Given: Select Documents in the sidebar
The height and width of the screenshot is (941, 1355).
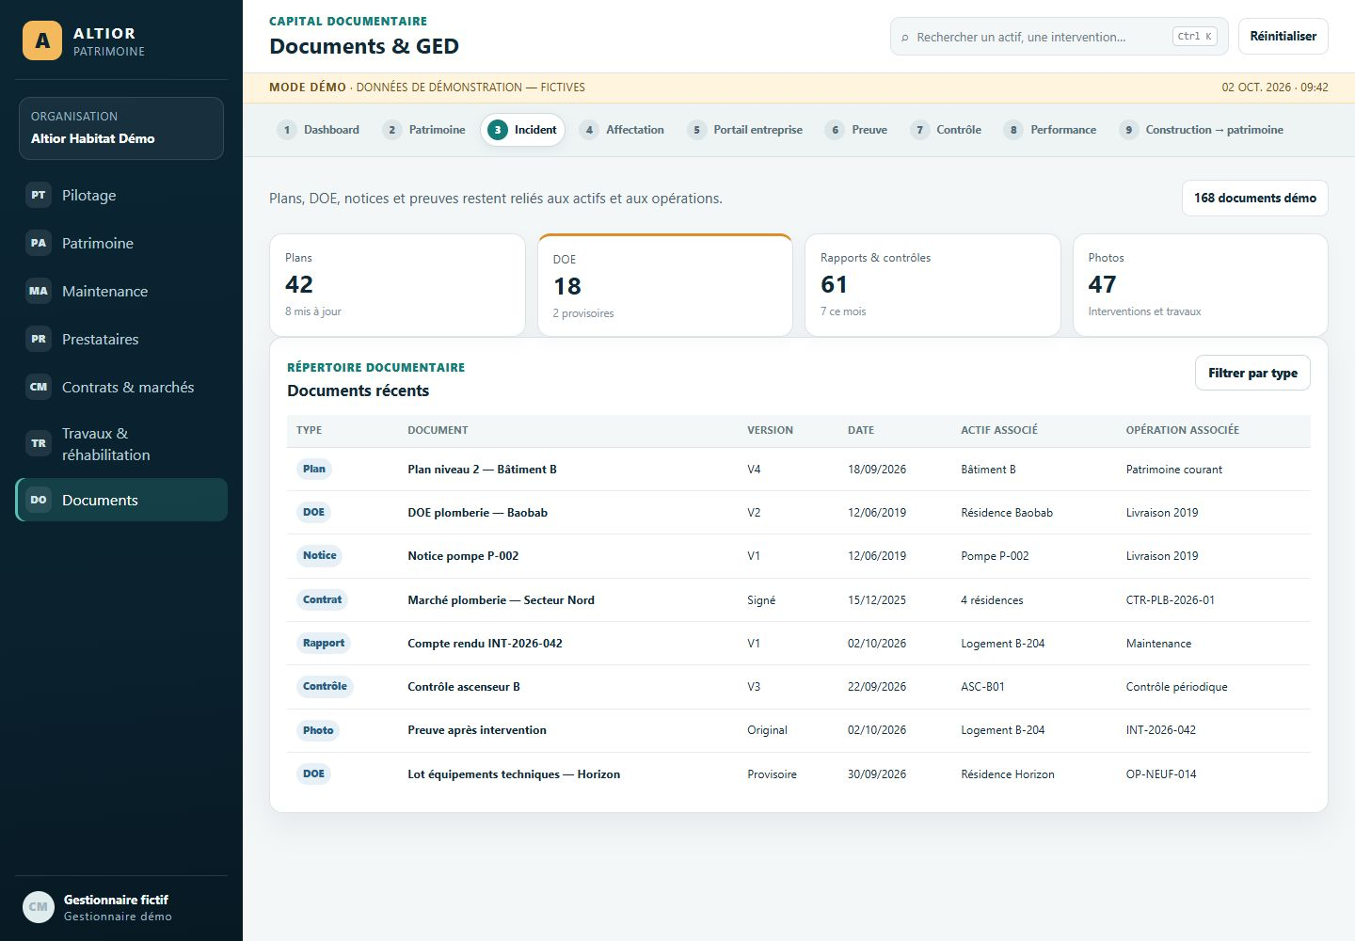Looking at the screenshot, I should click(121, 500).
